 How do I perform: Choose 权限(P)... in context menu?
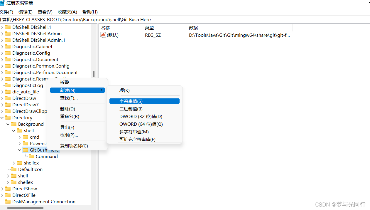pos(77,135)
